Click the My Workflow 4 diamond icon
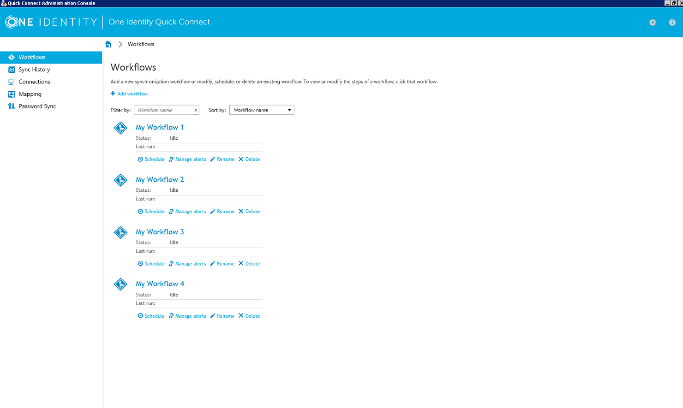 pyautogui.click(x=120, y=284)
